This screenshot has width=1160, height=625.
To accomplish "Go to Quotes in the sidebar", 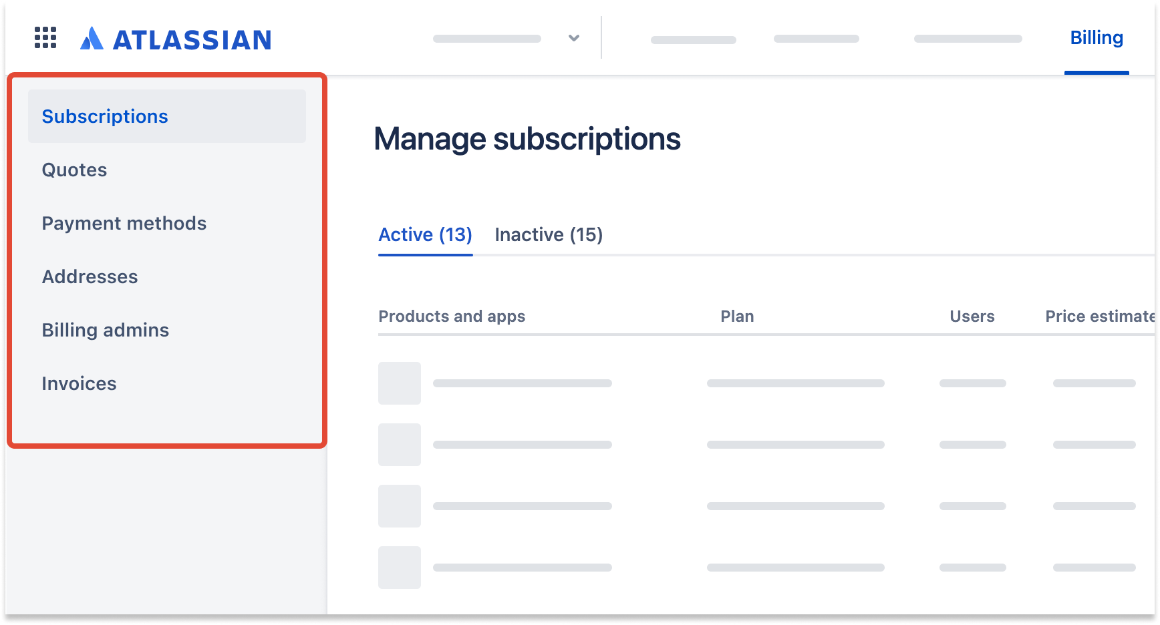I will pyautogui.click(x=74, y=170).
